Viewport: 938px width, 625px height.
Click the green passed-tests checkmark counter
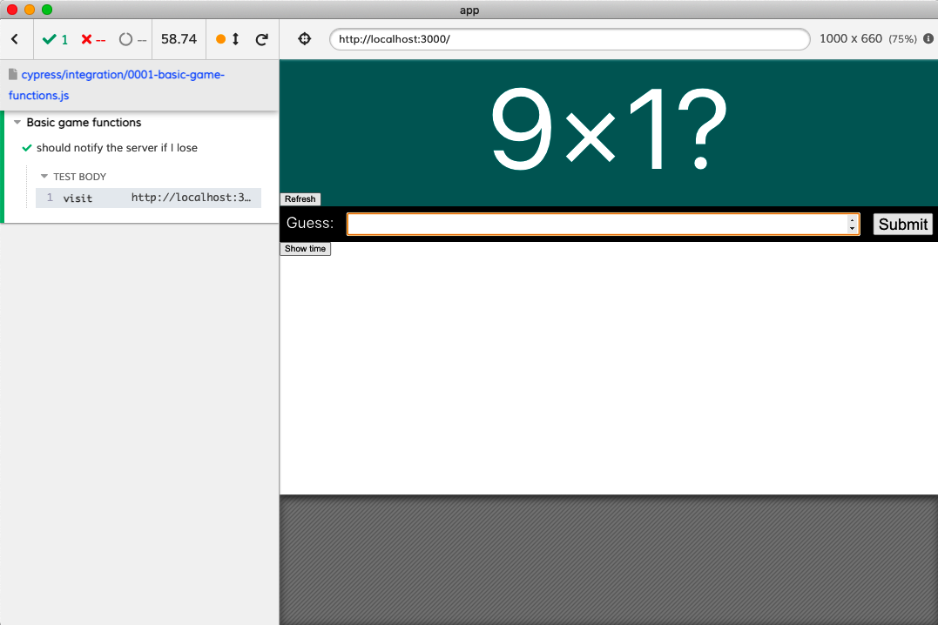click(55, 39)
